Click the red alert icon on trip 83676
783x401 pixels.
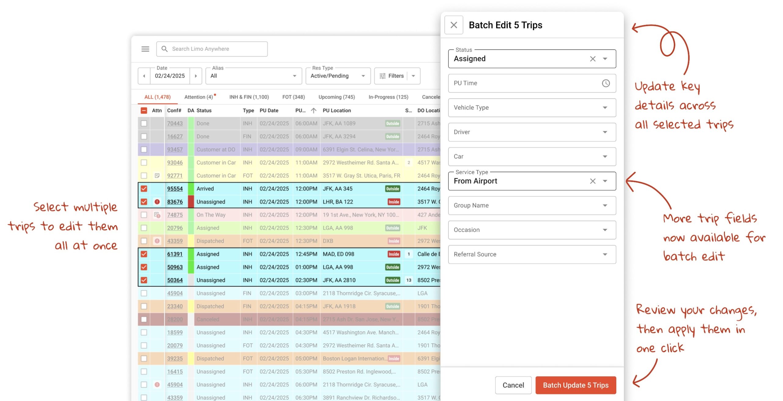[x=157, y=202]
